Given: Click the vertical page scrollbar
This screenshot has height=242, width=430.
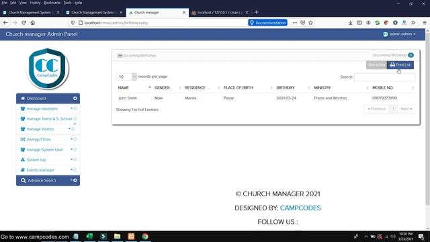Looking at the screenshot, I should [427, 120].
